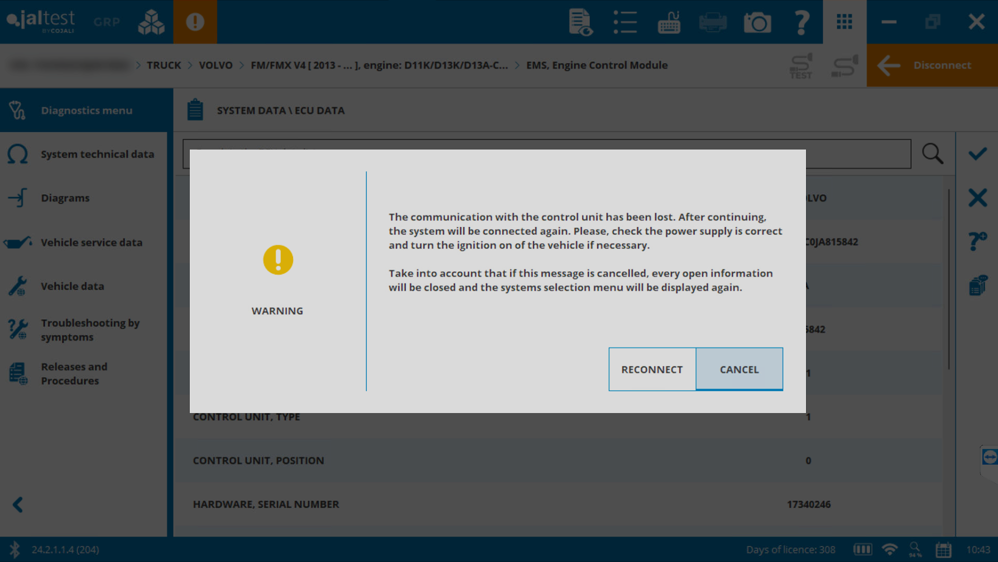This screenshot has height=562, width=998.
Task: Click the VOLVO breadcrumb
Action: click(x=215, y=65)
